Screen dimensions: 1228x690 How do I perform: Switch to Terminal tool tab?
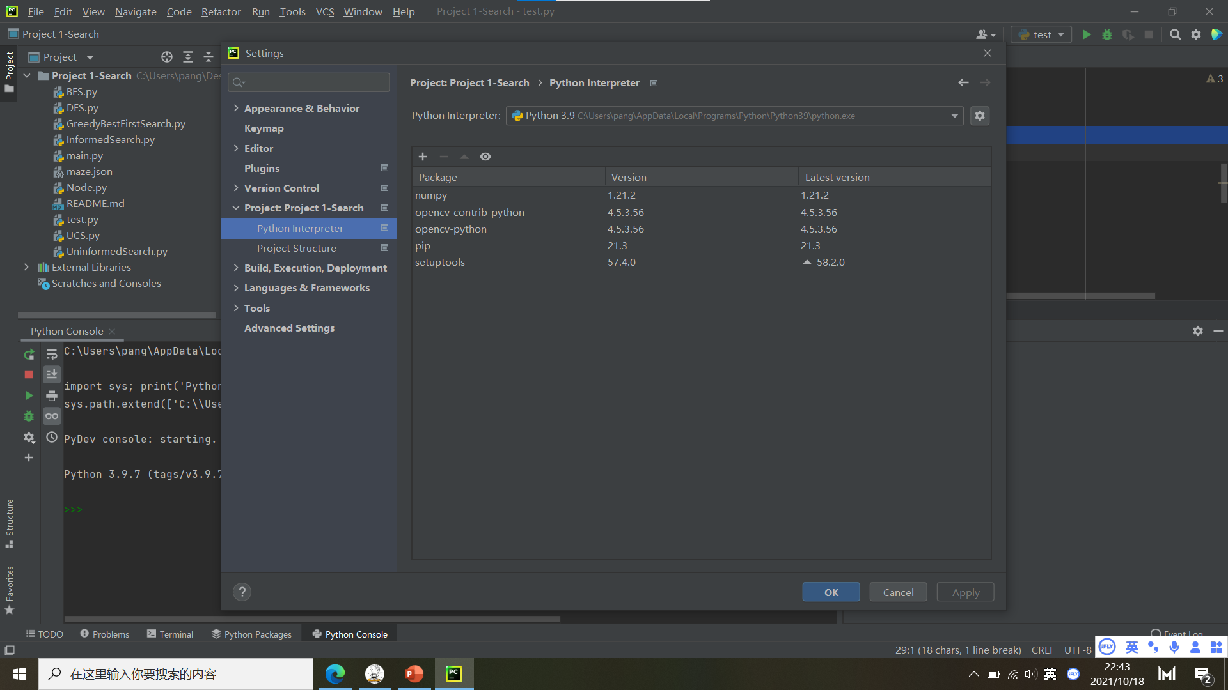170,634
